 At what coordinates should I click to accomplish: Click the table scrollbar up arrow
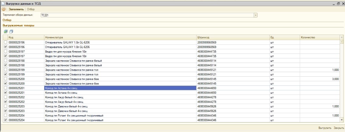(342, 38)
